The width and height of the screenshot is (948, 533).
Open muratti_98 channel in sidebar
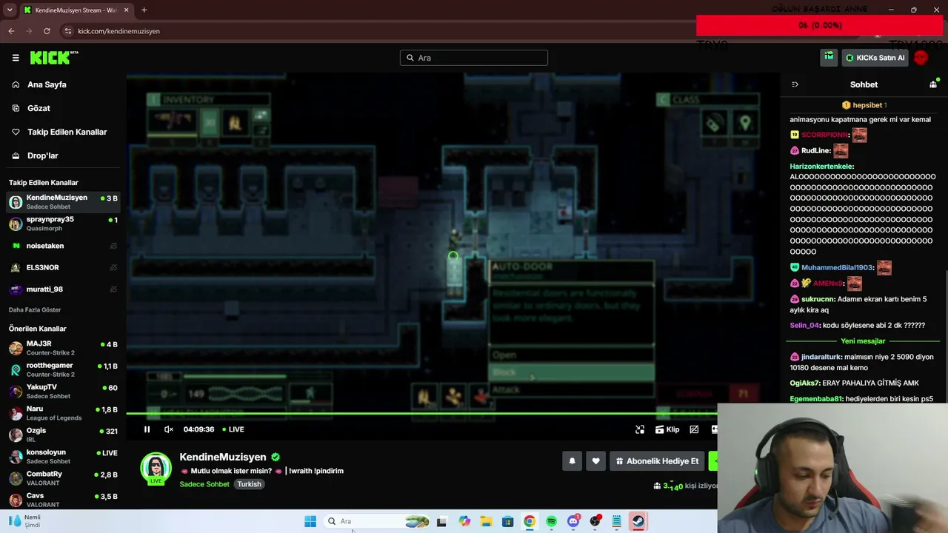pyautogui.click(x=63, y=289)
